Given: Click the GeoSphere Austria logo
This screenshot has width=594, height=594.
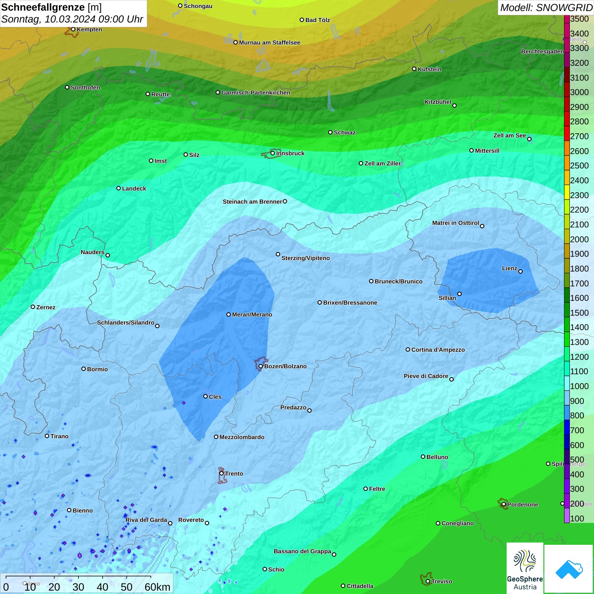Looking at the screenshot, I should pos(525,568).
